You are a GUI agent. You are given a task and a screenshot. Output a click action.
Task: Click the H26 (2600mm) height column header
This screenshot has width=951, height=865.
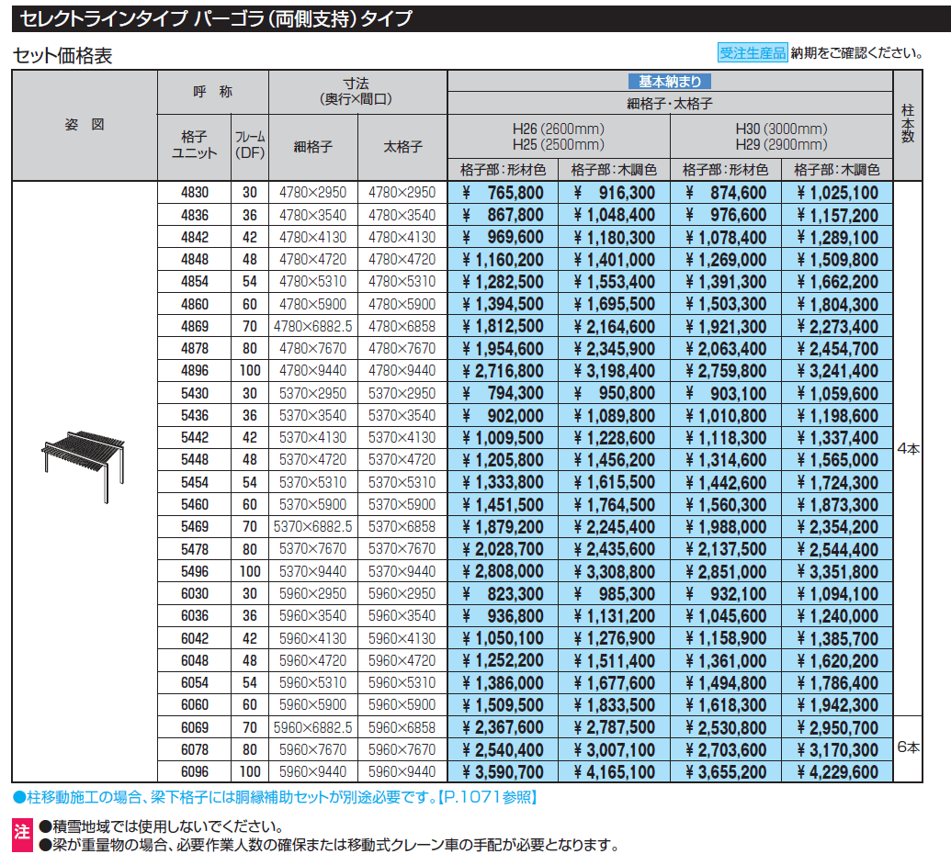pos(559,136)
